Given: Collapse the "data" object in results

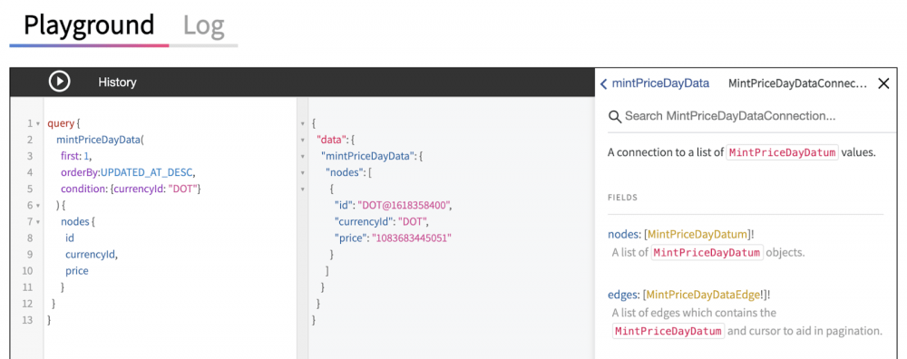Looking at the screenshot, I should pyautogui.click(x=303, y=140).
